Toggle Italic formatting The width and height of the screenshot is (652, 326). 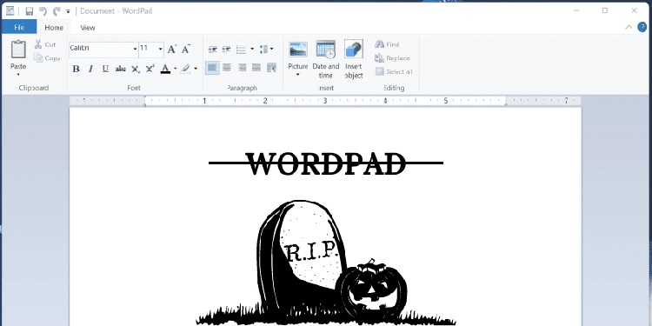pyautogui.click(x=90, y=69)
